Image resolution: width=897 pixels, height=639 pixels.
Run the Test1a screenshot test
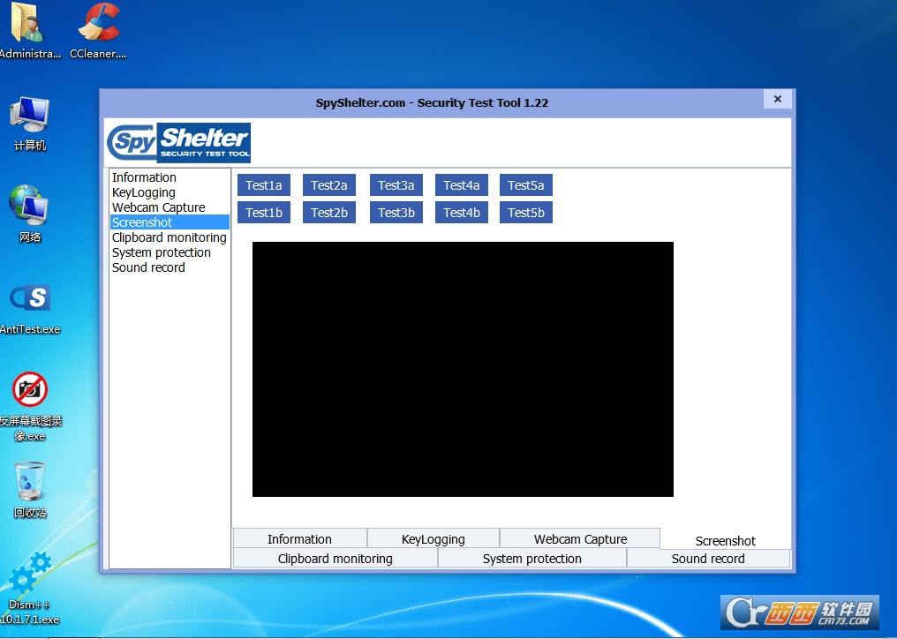264,185
